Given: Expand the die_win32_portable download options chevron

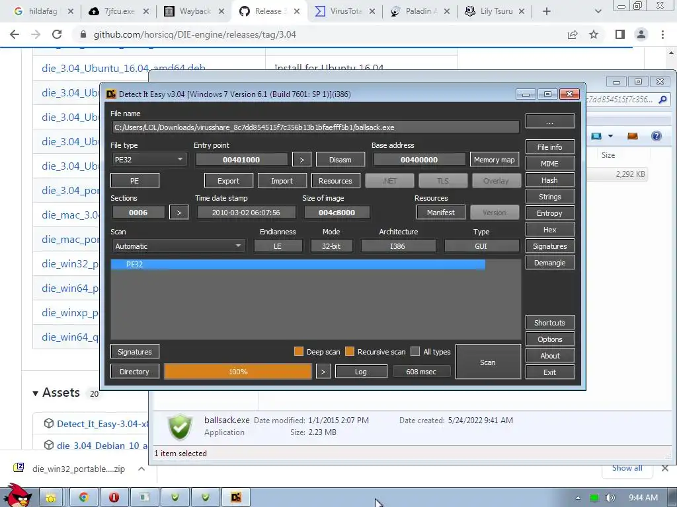Looking at the screenshot, I should pyautogui.click(x=141, y=469).
